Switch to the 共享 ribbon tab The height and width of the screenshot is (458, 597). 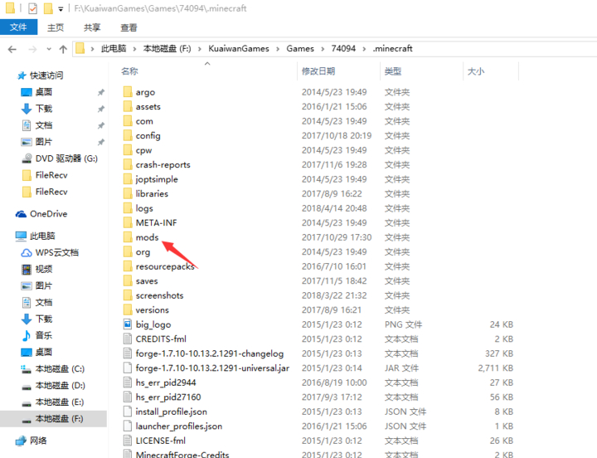click(92, 27)
